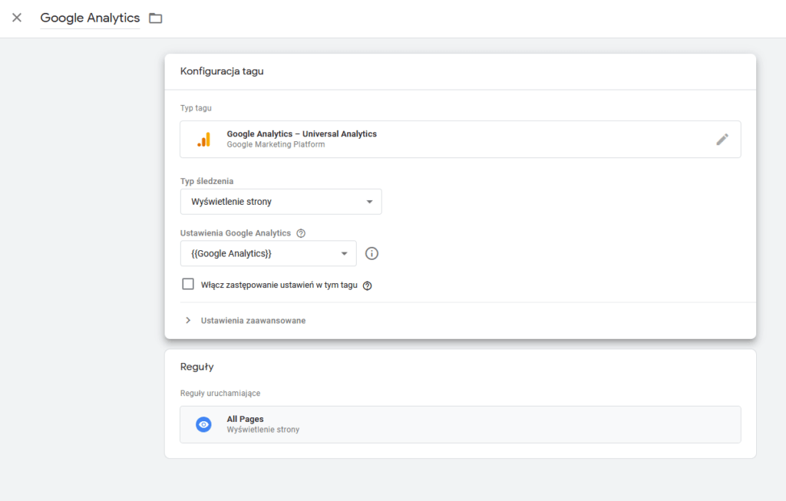Open the Typ śledzenia dropdown
The width and height of the screenshot is (786, 501).
coord(280,202)
